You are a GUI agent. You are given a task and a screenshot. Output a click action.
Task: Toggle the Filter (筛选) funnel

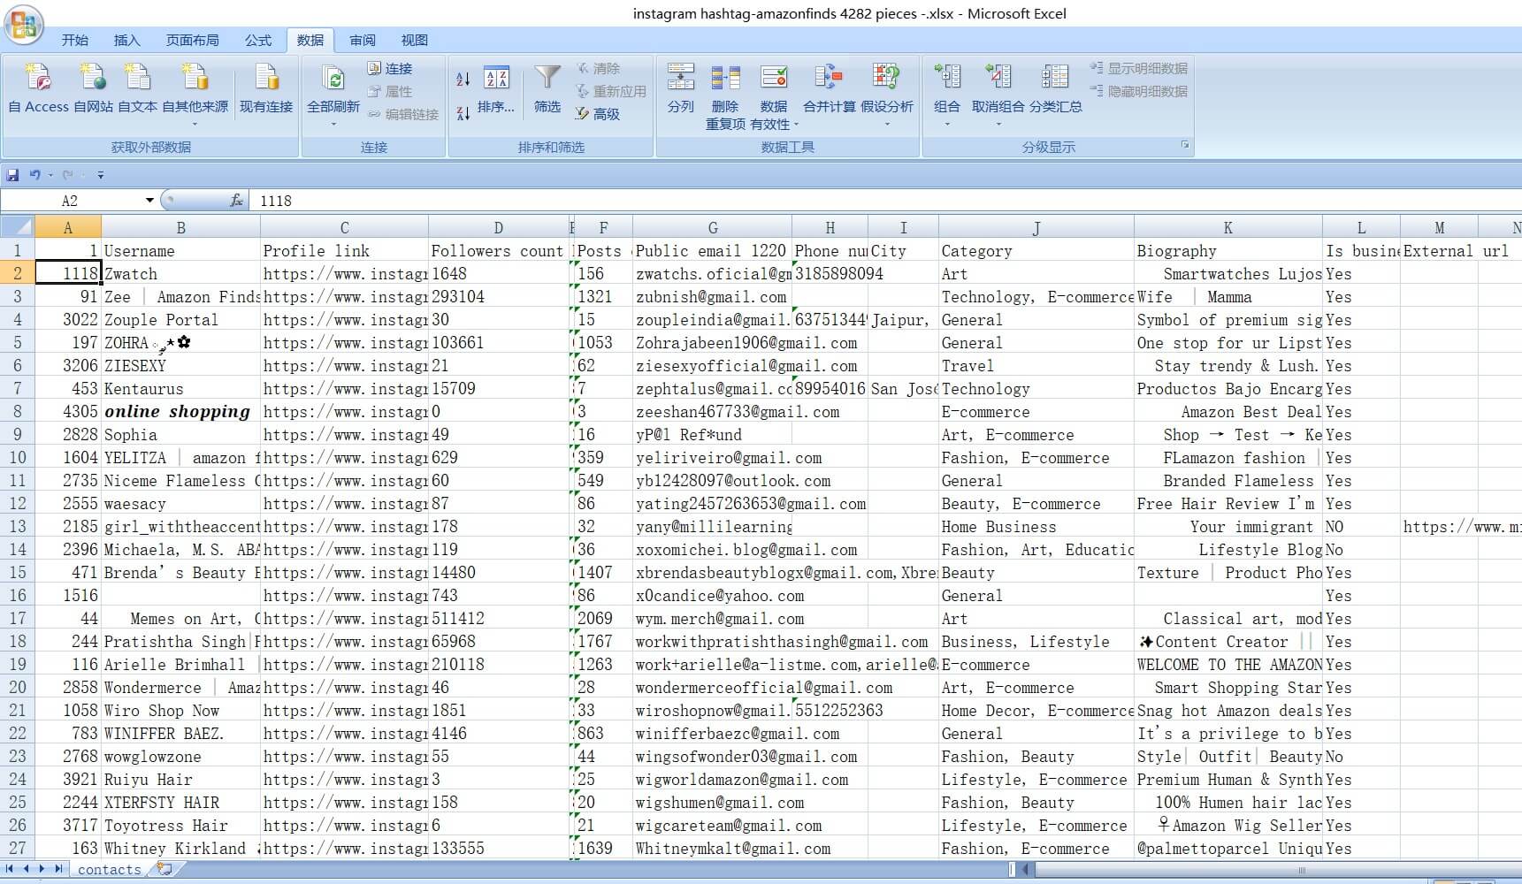tap(547, 90)
